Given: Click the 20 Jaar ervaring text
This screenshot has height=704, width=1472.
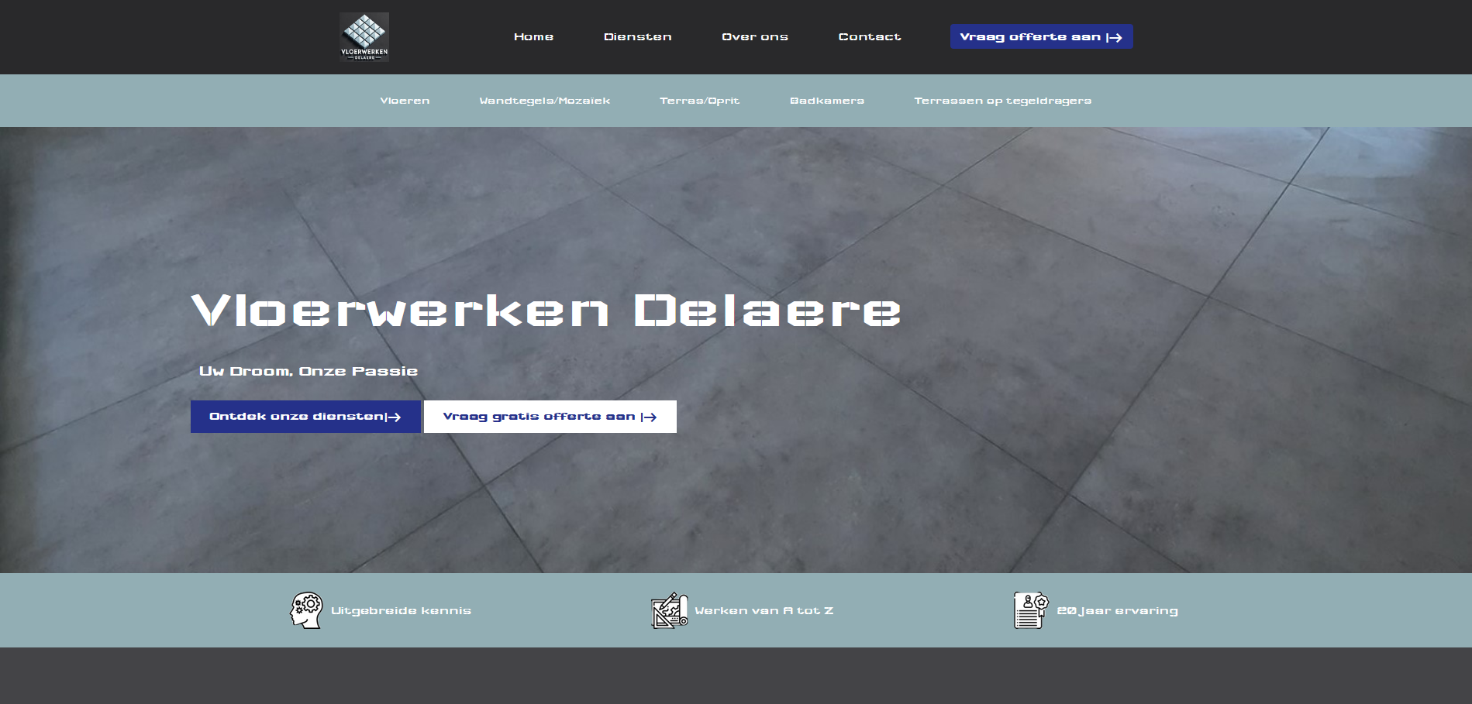Looking at the screenshot, I should [x=1117, y=610].
